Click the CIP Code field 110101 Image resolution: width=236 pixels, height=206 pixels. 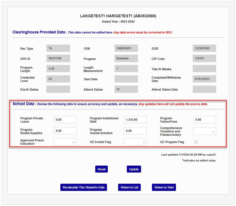204,58
